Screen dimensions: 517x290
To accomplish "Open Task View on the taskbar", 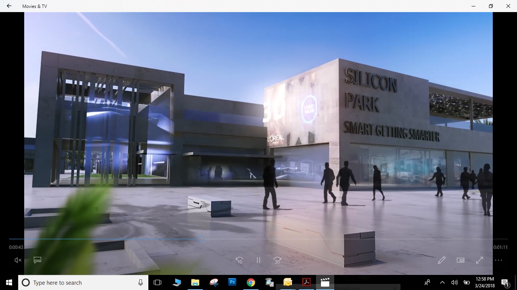I will (x=157, y=282).
